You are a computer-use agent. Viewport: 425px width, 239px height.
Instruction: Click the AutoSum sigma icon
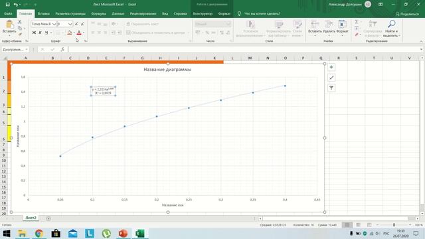357,22
